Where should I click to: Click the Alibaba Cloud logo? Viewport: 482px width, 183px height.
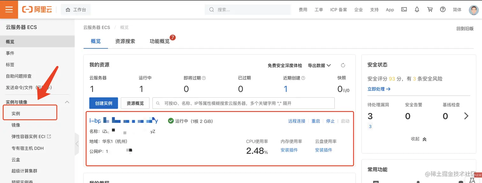(x=37, y=10)
